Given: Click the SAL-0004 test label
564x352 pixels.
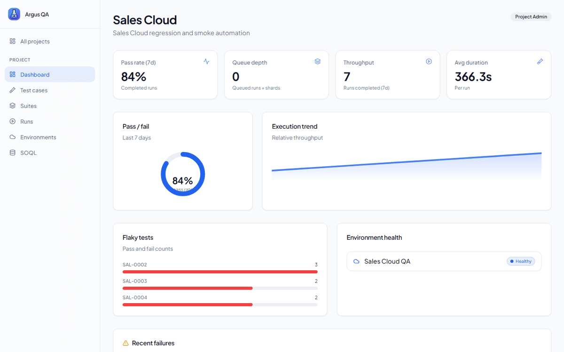Looking at the screenshot, I should tap(135, 298).
